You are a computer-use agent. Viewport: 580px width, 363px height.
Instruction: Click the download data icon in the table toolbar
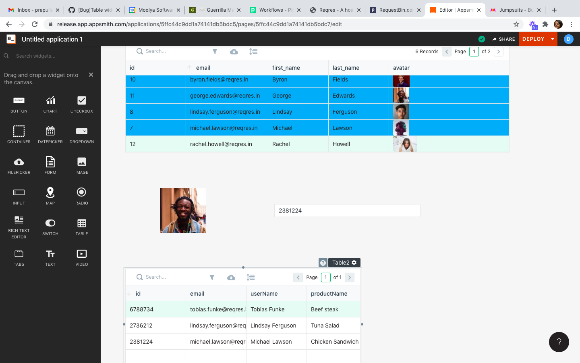click(x=234, y=51)
